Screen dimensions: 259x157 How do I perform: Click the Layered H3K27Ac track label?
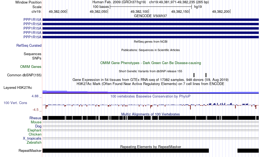[18, 88]
